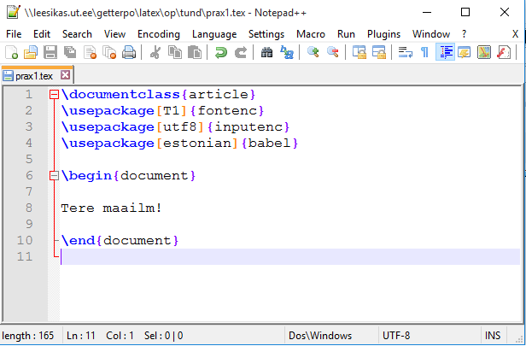526x346 pixels.
Task: Close the prax1.tex tab with red X
Action: [65, 75]
